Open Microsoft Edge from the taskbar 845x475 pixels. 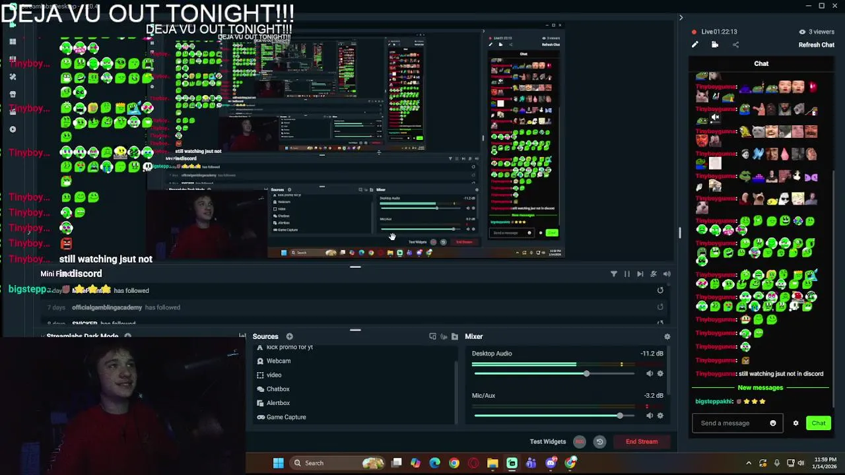coord(434,463)
